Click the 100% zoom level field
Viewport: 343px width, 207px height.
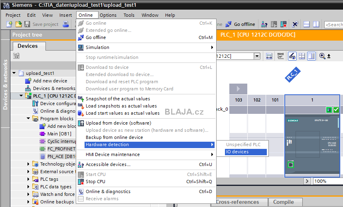[x=327, y=181]
